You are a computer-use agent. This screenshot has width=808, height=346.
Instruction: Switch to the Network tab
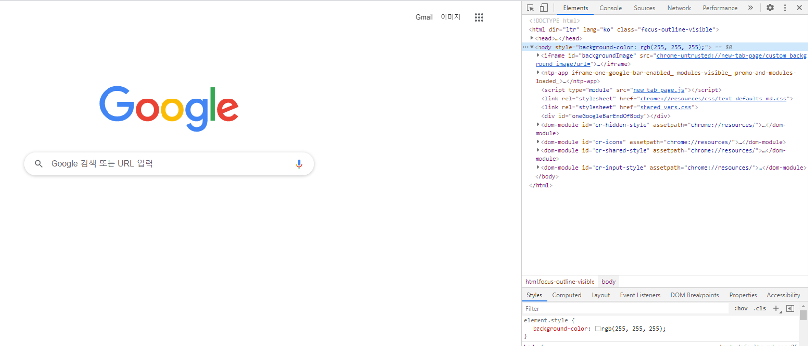click(x=679, y=8)
